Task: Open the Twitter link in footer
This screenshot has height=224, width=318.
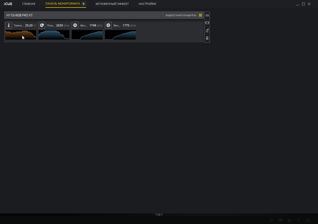Action: (290, 220)
